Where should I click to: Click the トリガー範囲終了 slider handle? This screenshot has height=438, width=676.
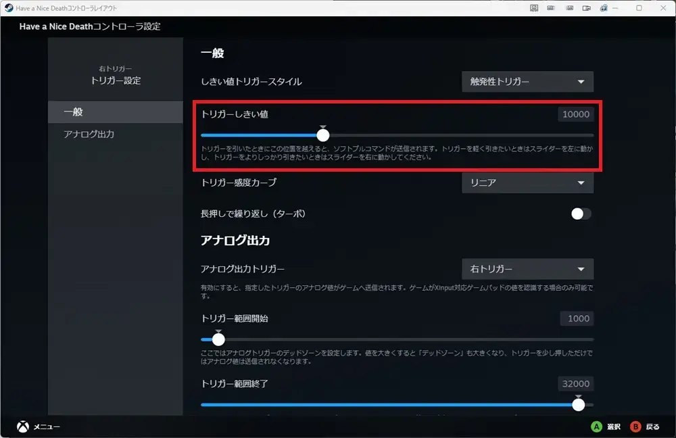pos(578,404)
